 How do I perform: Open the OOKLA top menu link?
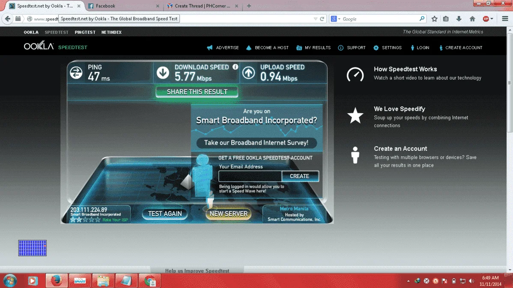31,32
